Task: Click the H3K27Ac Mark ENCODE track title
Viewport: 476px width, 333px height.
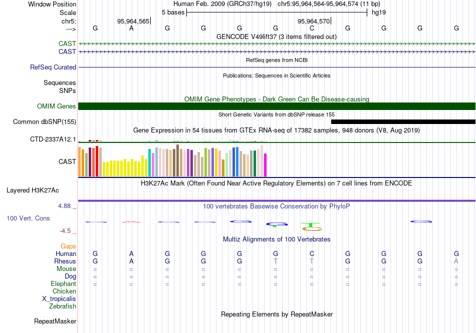Action: point(277,183)
